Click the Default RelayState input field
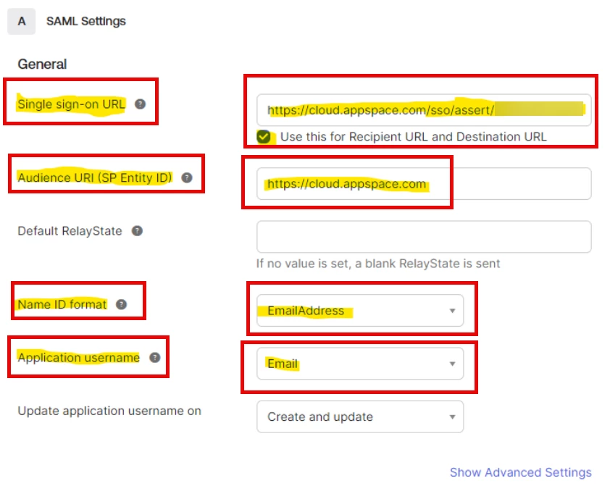 click(424, 237)
